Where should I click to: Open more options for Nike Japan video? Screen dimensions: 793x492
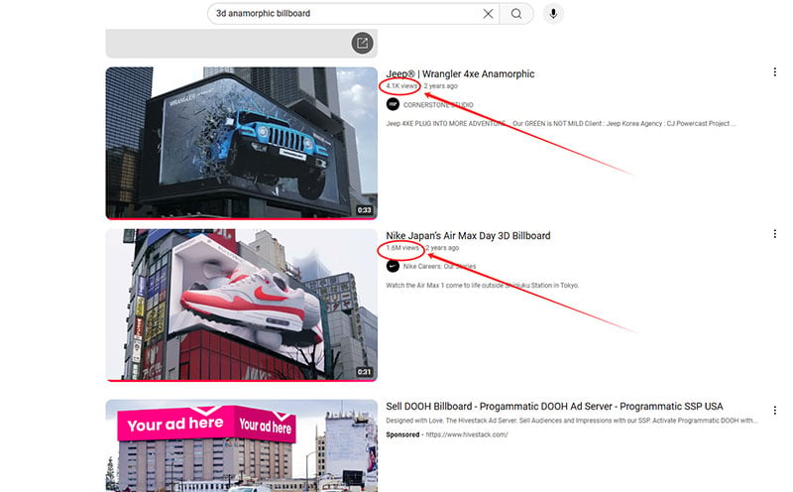coord(774,234)
